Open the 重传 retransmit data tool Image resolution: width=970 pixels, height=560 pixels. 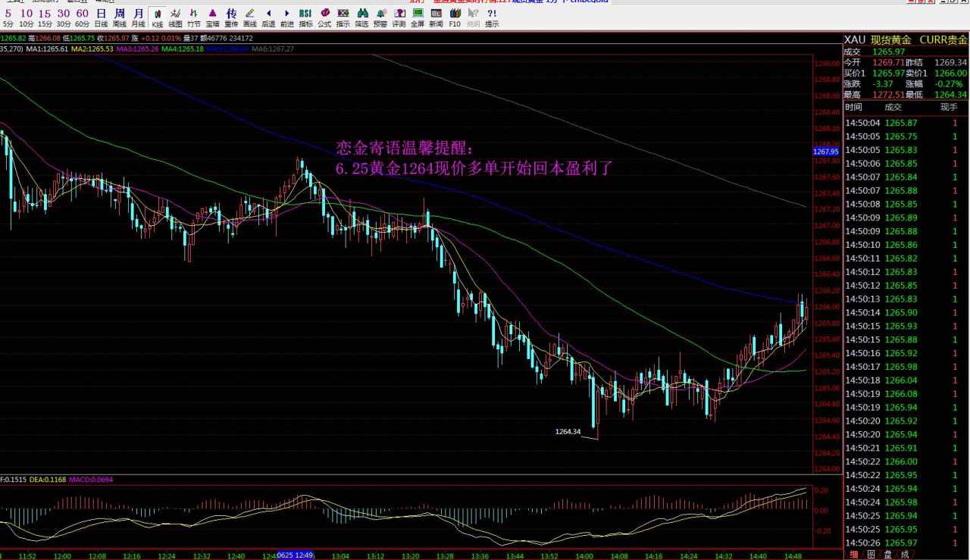[x=231, y=17]
